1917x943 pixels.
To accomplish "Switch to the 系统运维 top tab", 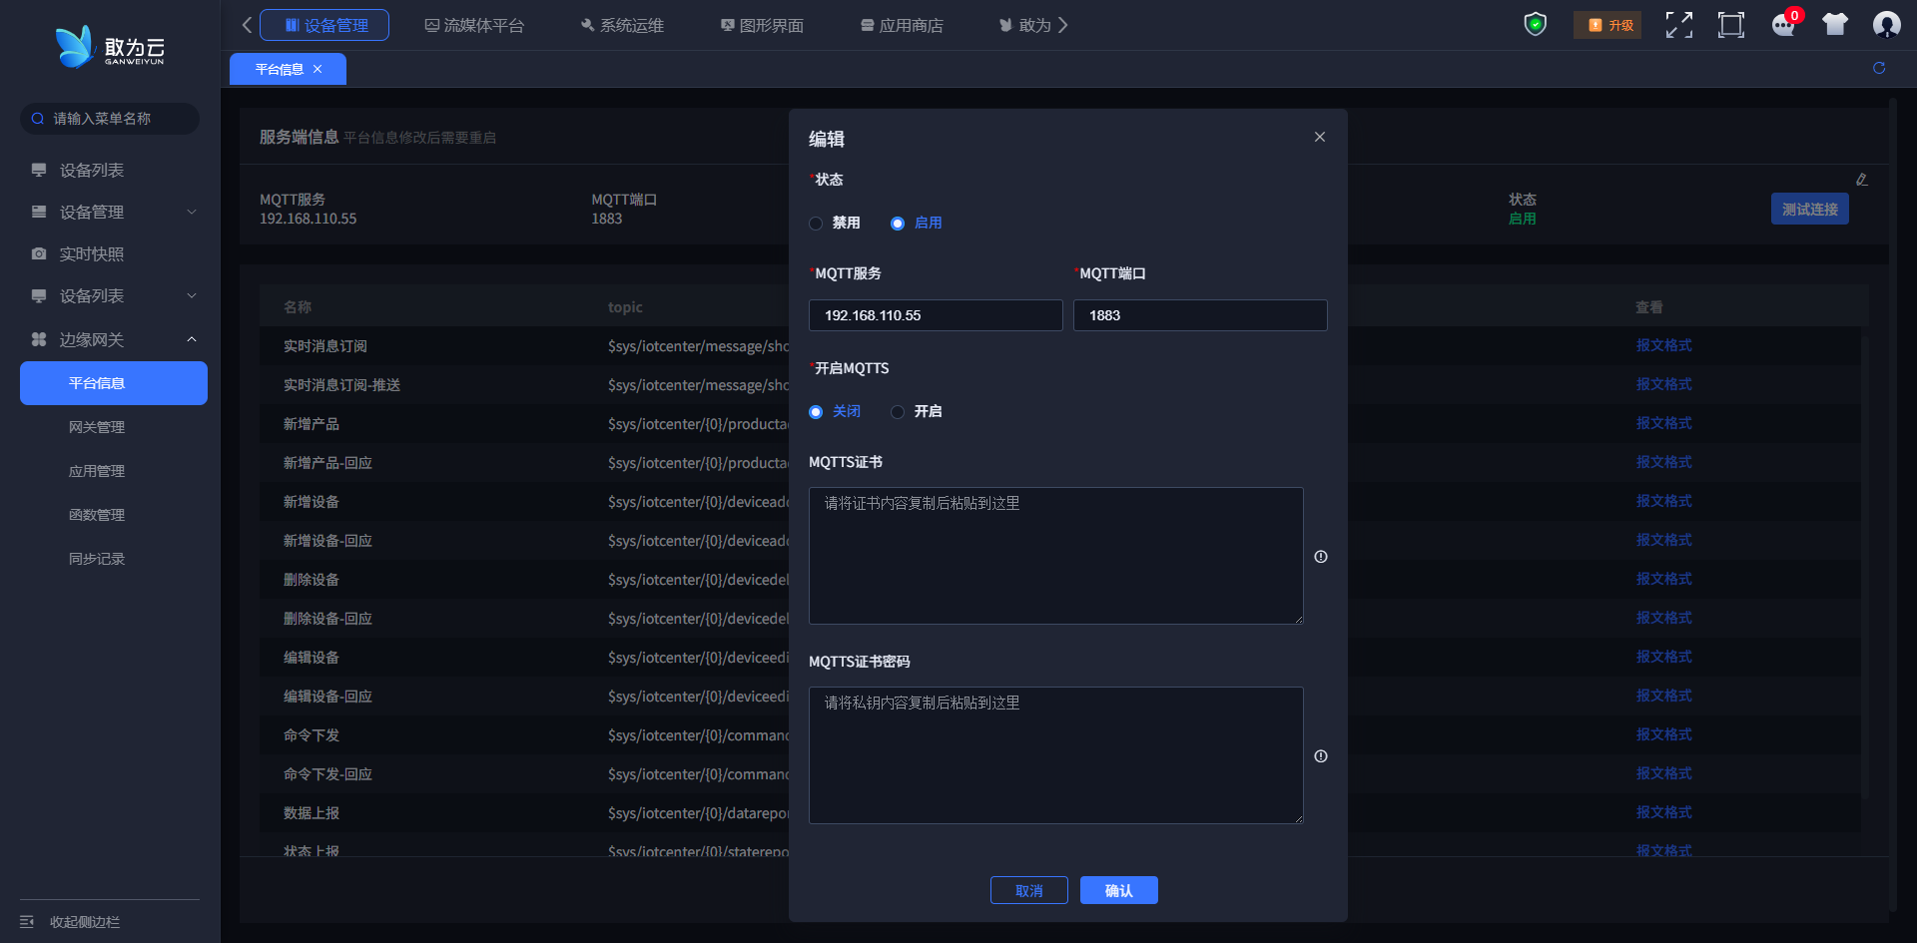I will pos(622,25).
